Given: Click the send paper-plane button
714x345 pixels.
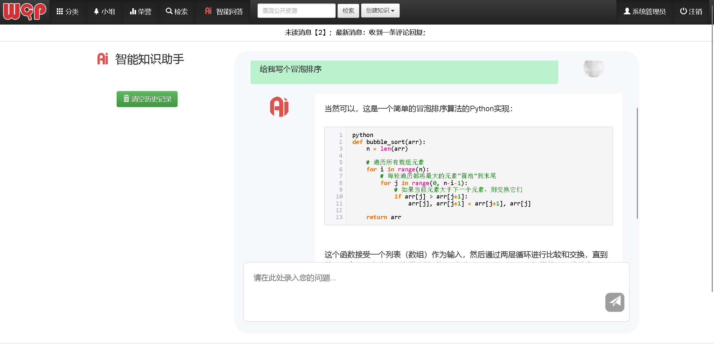Looking at the screenshot, I should [x=615, y=302].
